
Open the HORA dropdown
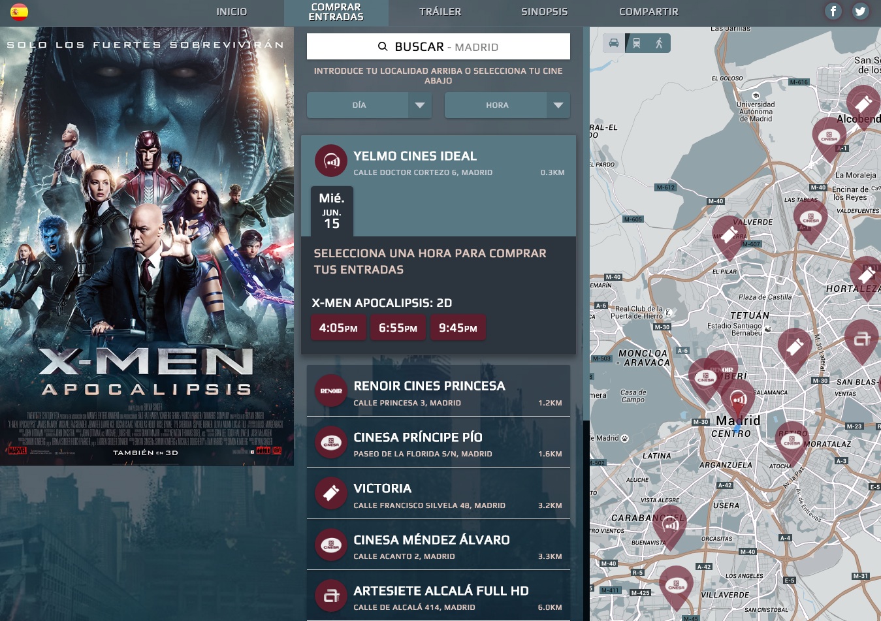[507, 105]
